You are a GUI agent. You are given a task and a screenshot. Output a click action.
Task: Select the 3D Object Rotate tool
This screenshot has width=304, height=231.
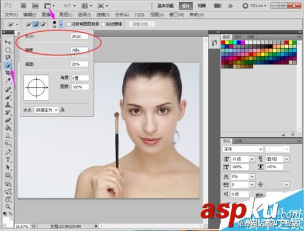[8, 184]
